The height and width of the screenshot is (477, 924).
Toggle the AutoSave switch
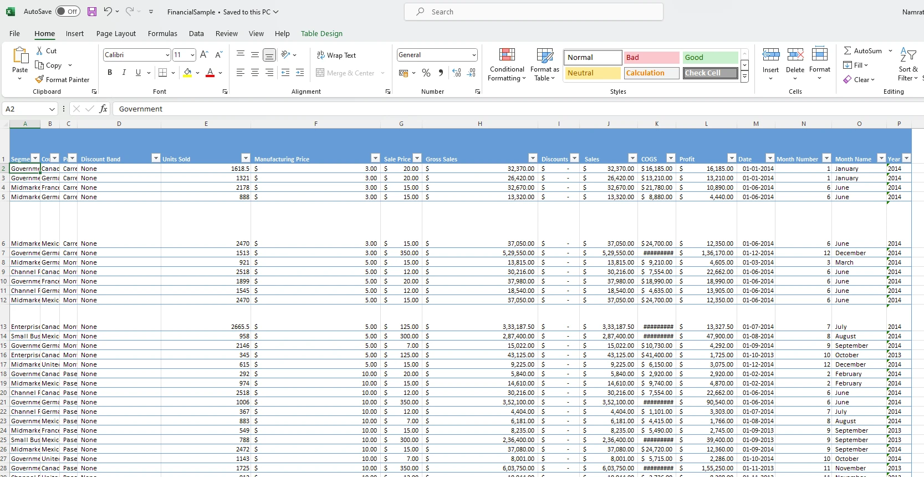(x=68, y=12)
